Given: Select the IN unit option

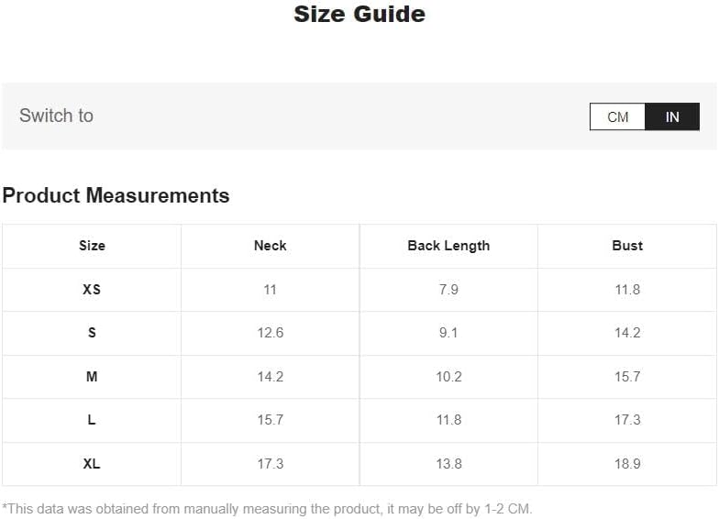Looking at the screenshot, I should tap(672, 116).
